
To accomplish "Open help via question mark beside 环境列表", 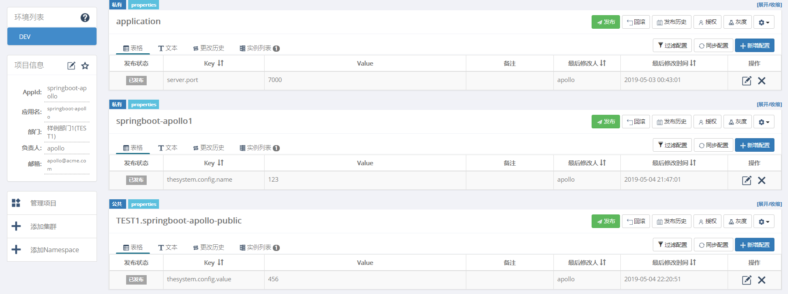I will point(85,18).
